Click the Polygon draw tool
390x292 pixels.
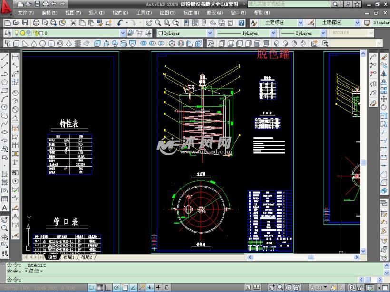pos(5,82)
